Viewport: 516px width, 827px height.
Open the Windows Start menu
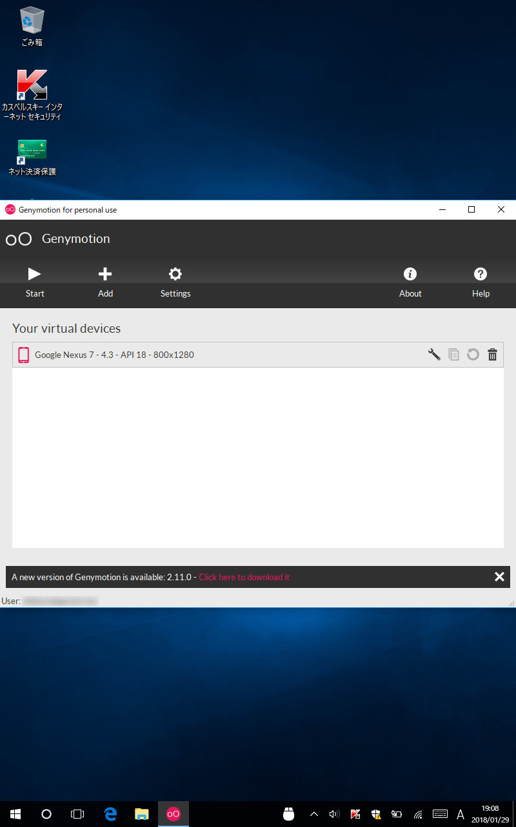[x=15, y=814]
